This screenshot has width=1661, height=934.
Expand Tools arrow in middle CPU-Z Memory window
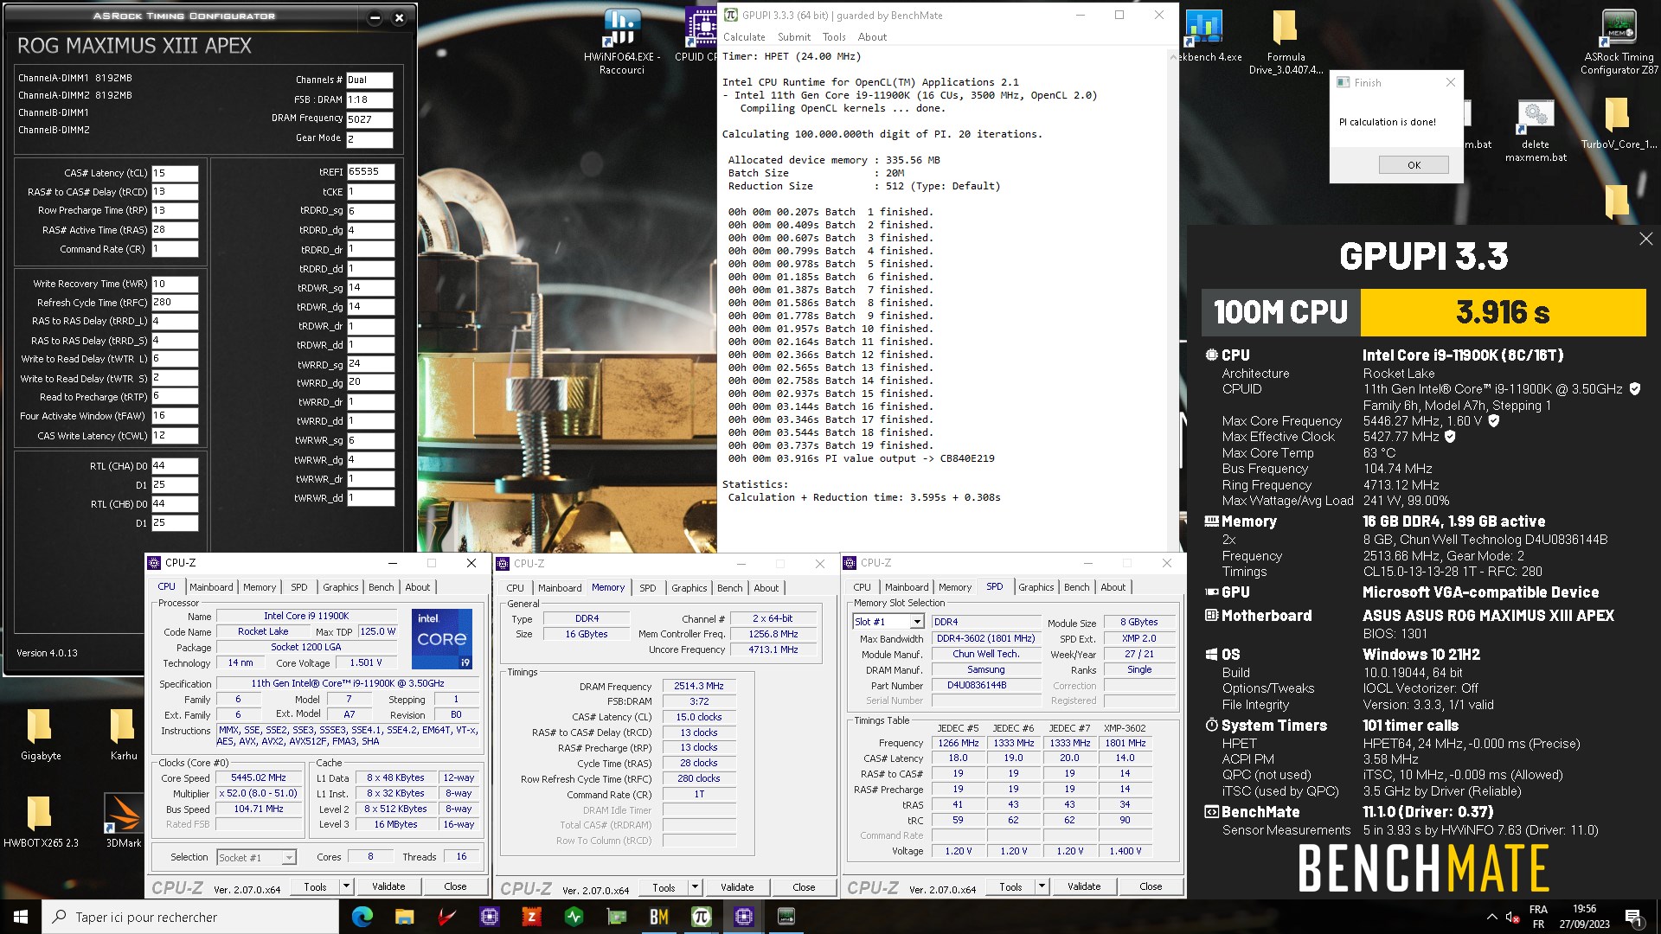coord(695,887)
